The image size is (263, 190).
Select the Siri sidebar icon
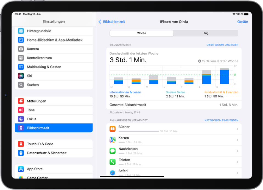click(x=21, y=76)
